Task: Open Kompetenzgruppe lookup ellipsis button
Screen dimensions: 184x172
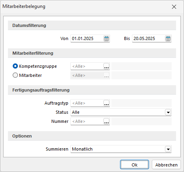Action: coord(107,66)
